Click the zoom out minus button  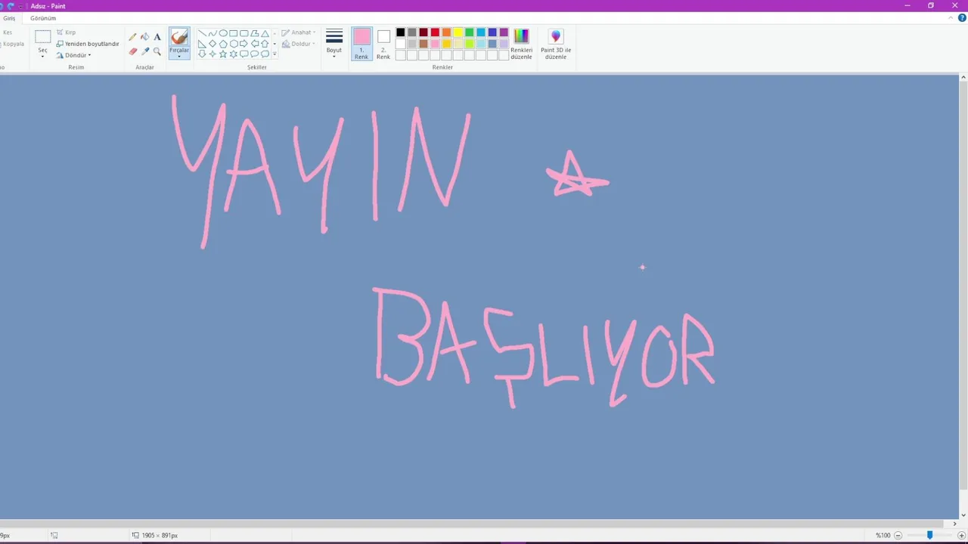pos(898,535)
